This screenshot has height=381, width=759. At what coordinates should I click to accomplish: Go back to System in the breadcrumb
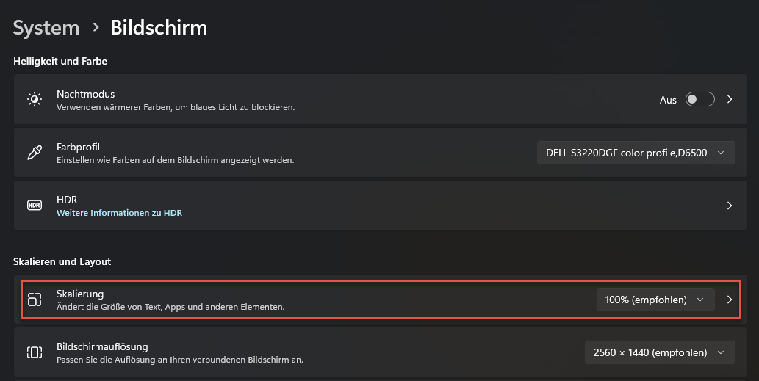point(46,28)
